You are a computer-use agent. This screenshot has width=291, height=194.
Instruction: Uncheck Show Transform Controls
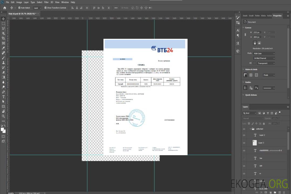tap(46, 8)
